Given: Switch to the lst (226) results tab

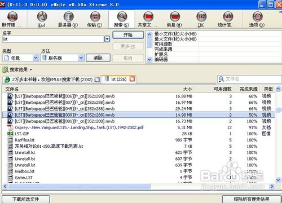Looking at the screenshot, I should point(118,79).
